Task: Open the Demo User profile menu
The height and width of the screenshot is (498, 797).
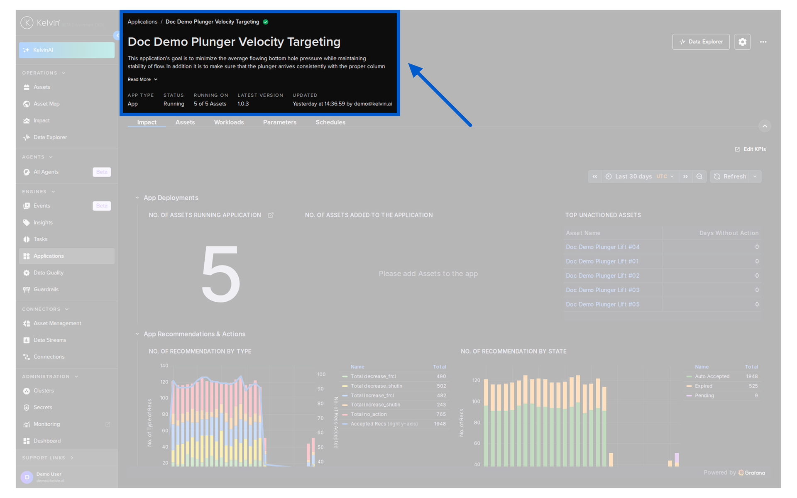Action: [x=66, y=477]
